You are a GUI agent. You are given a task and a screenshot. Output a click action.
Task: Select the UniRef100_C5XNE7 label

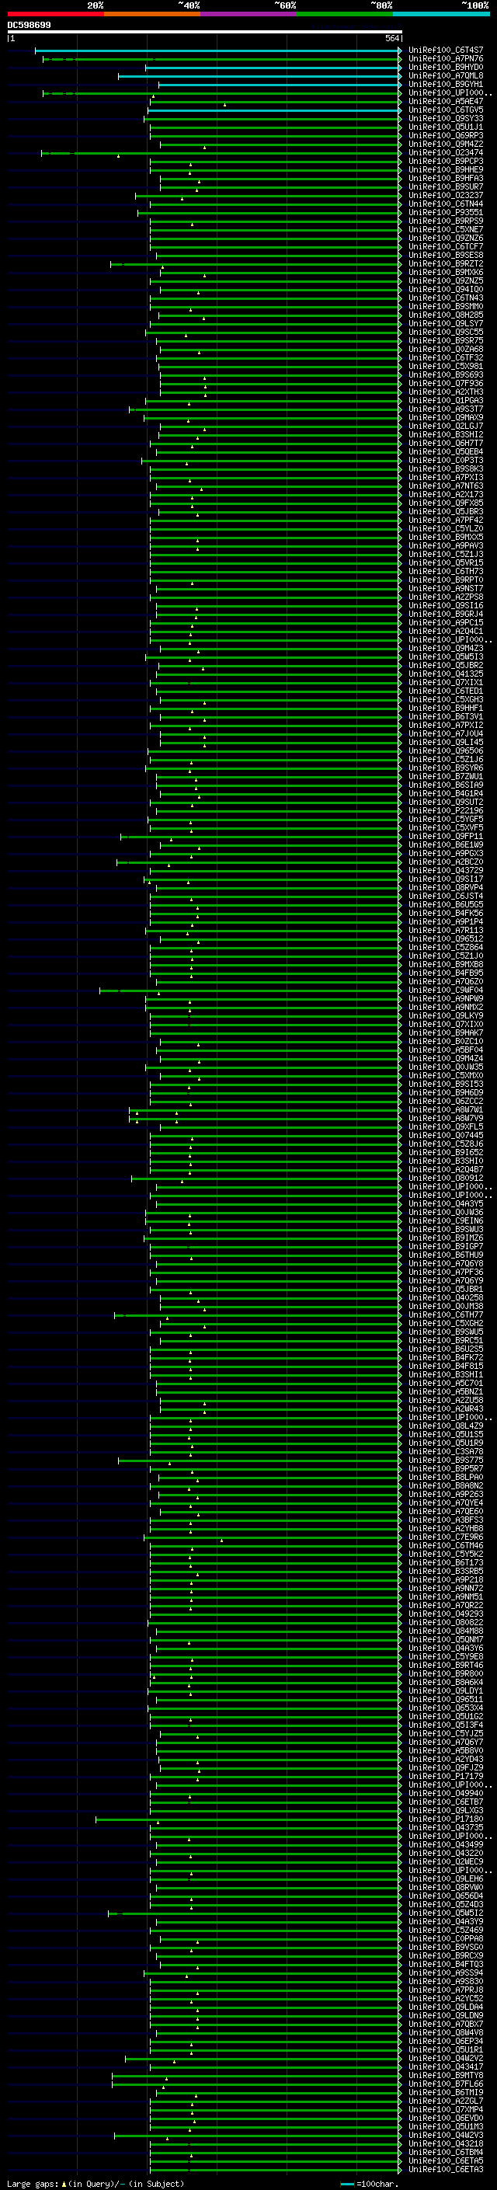(446, 229)
